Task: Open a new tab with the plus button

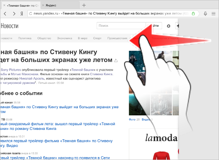Action: coord(84,5)
